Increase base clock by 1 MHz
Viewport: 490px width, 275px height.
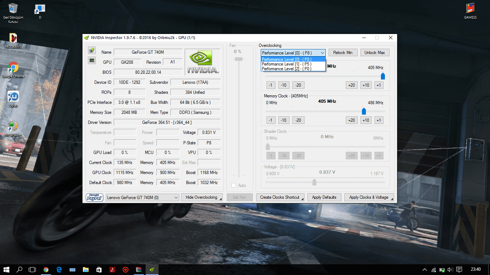379,85
